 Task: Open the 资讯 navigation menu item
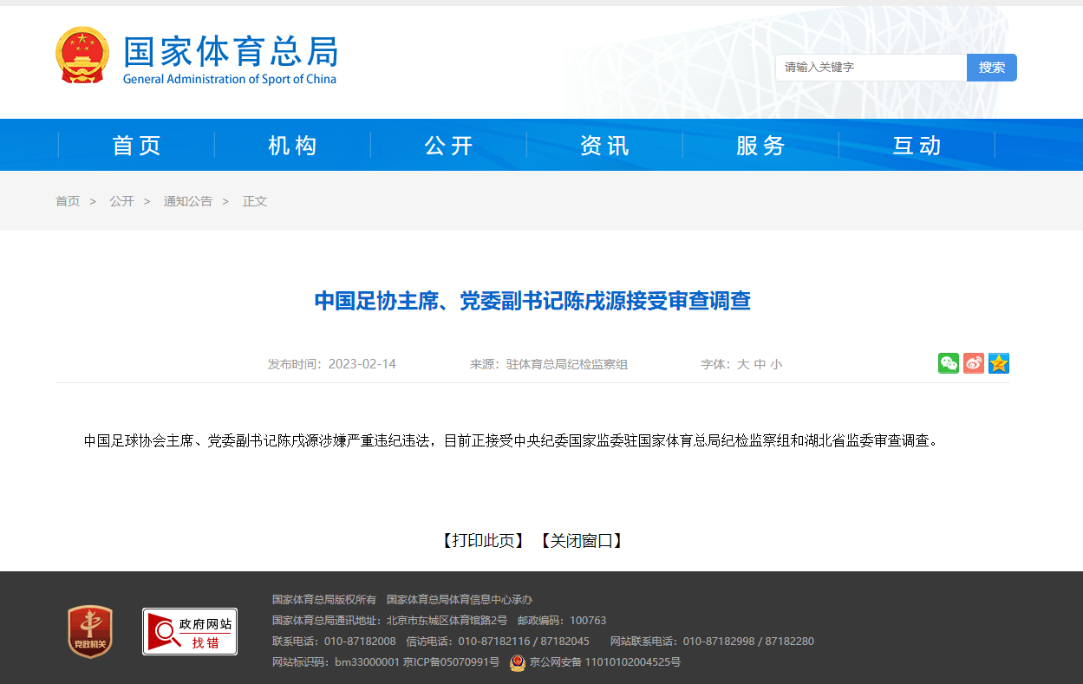point(605,146)
